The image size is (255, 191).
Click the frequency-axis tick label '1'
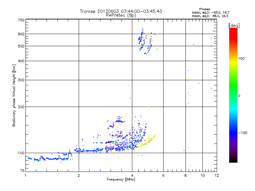point(25,175)
